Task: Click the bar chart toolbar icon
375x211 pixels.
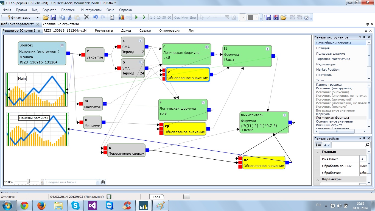Action: pyautogui.click(x=121, y=17)
